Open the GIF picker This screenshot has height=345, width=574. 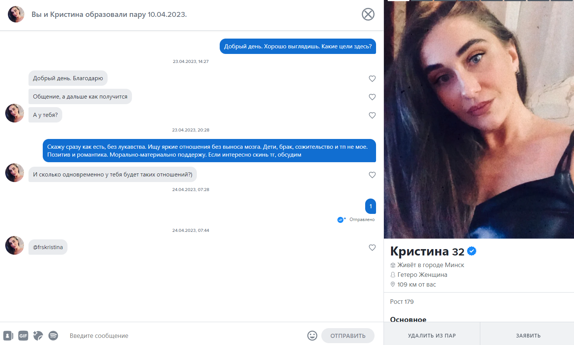23,336
